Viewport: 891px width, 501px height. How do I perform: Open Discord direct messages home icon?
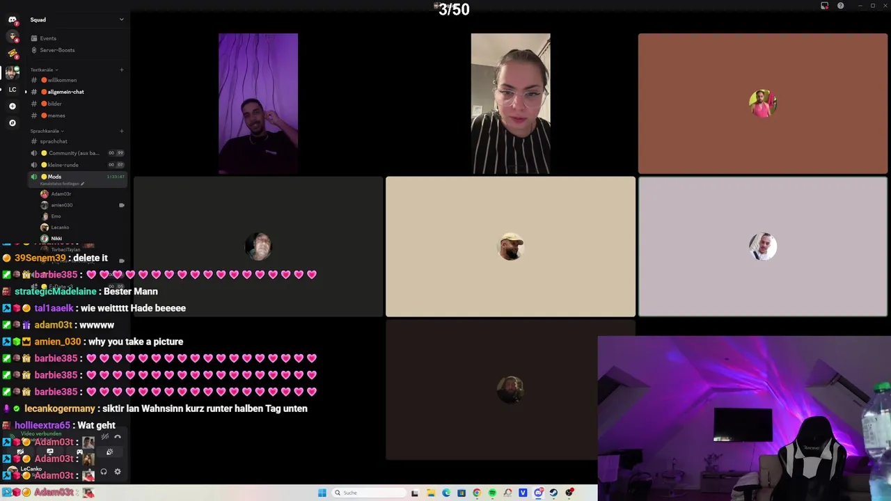coord(12,19)
